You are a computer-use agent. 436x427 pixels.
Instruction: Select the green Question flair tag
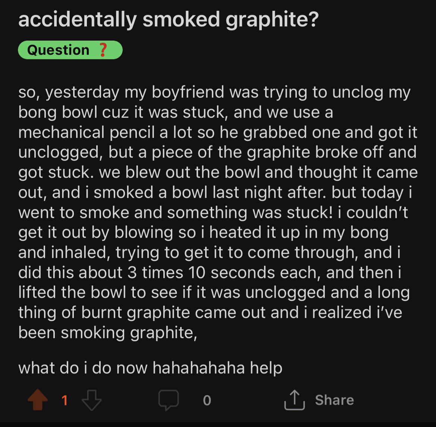(x=70, y=50)
